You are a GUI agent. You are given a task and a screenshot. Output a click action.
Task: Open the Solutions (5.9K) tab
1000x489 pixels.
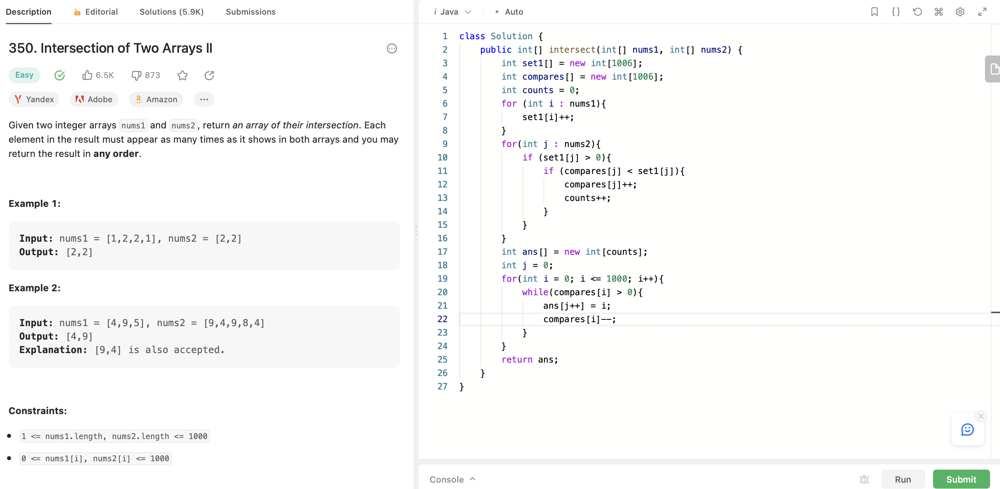pyautogui.click(x=171, y=12)
